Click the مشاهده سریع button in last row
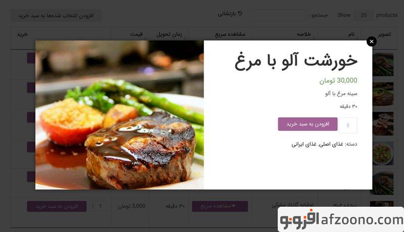The image size is (404, 232). pos(220,206)
